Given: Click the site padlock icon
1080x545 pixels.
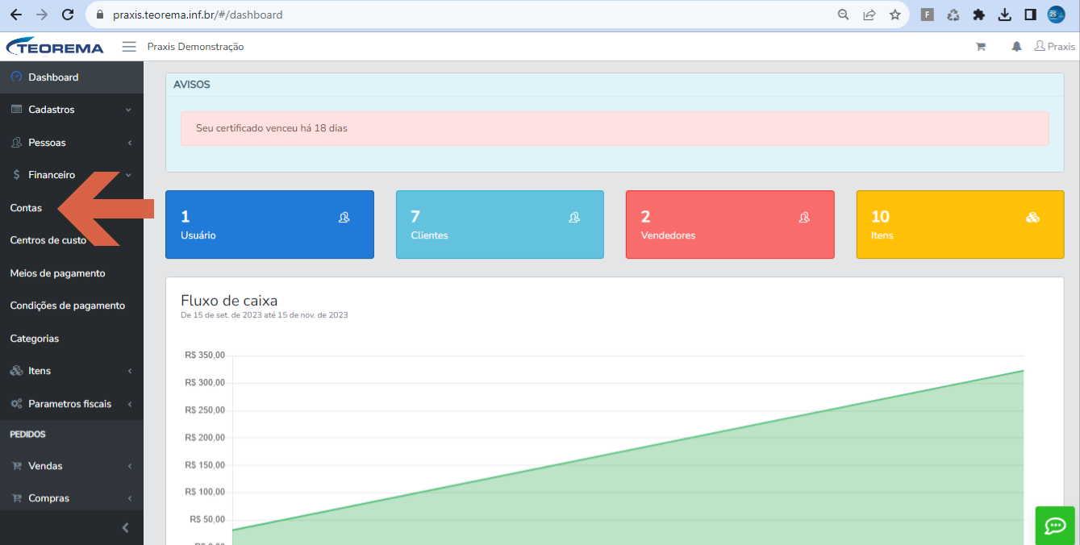Looking at the screenshot, I should pos(100,15).
